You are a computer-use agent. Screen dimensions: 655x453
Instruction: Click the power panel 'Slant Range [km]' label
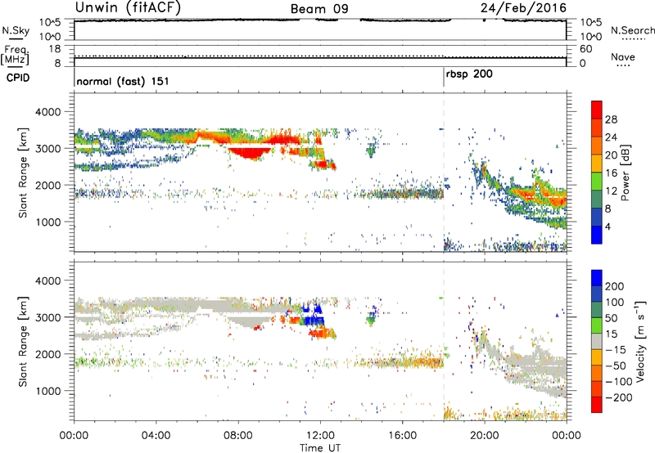(23, 173)
